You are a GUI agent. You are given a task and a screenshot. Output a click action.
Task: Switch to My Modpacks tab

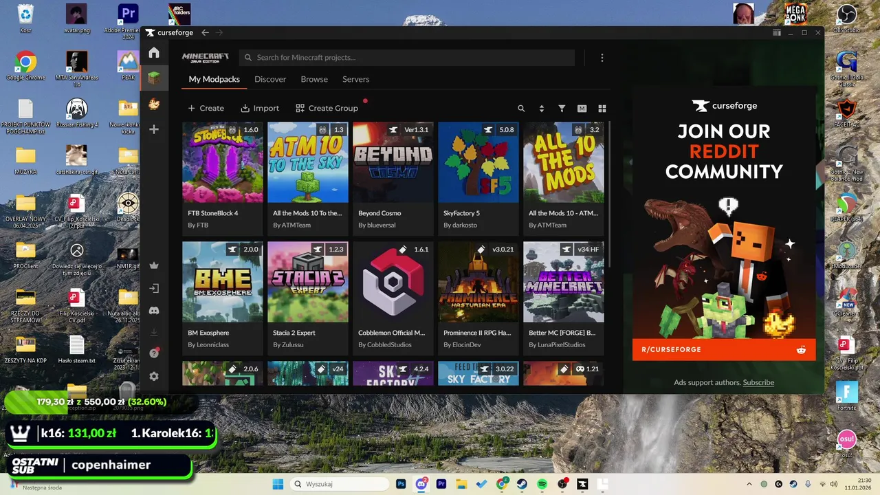[214, 79]
